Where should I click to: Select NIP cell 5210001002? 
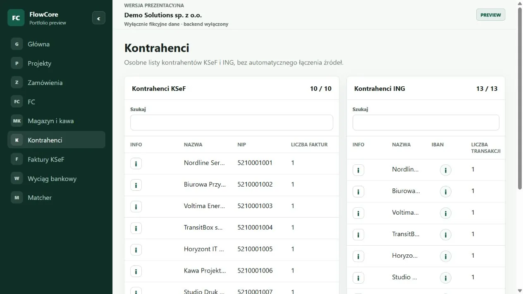[255, 184]
